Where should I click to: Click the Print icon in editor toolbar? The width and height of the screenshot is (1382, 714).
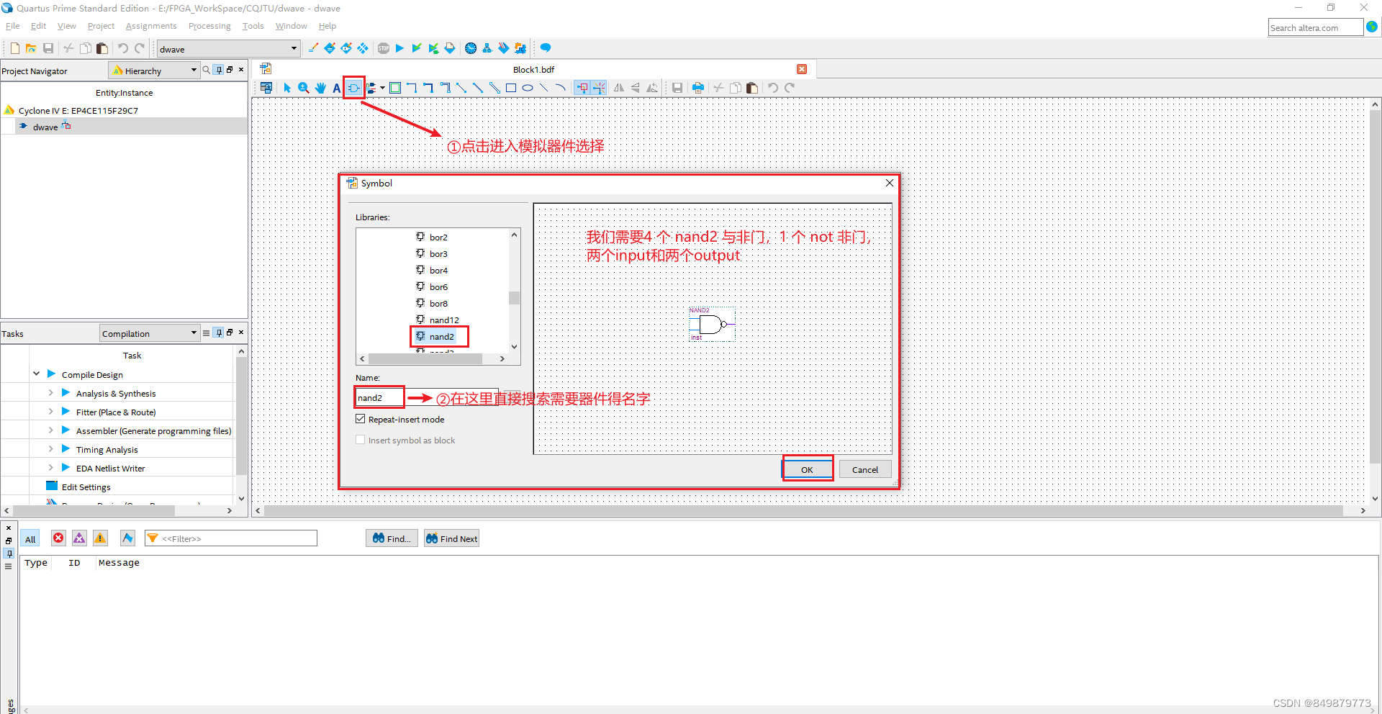coord(697,88)
